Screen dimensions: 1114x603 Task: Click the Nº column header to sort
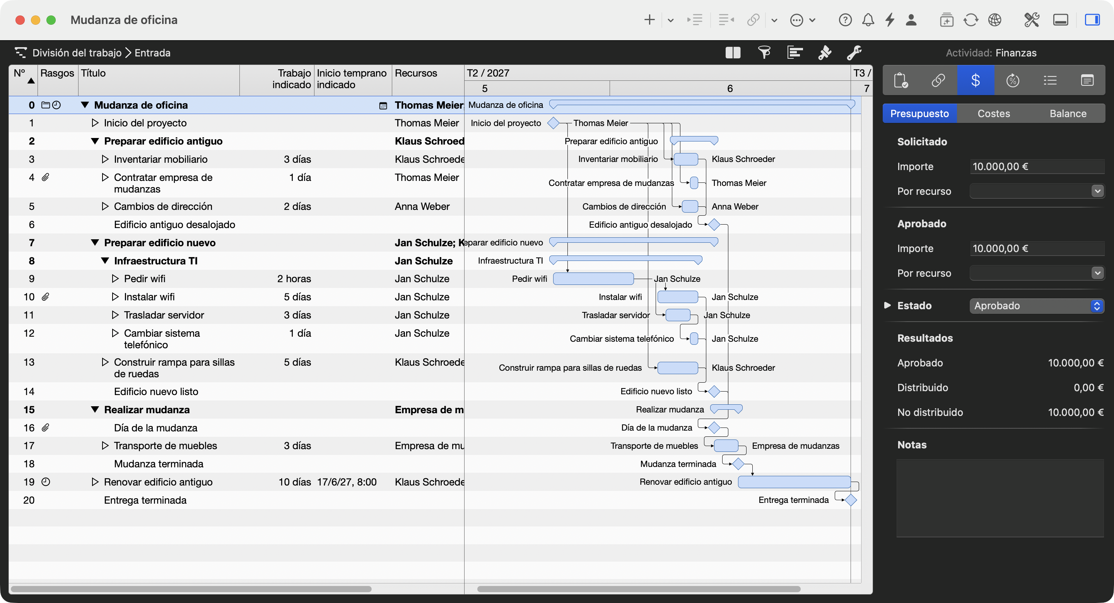point(23,80)
